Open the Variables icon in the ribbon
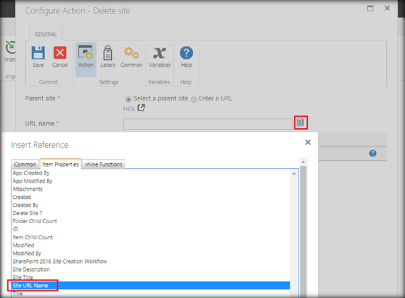 coord(159,53)
